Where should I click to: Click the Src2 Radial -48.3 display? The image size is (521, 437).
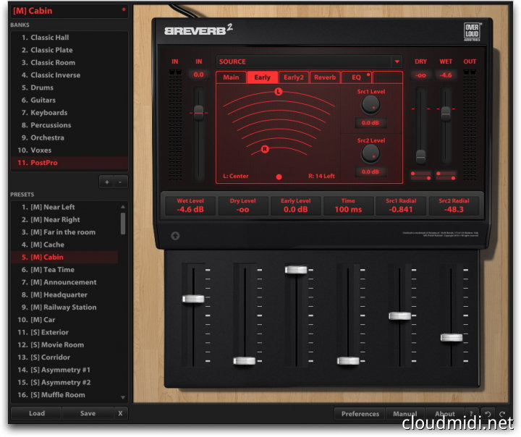click(x=454, y=205)
